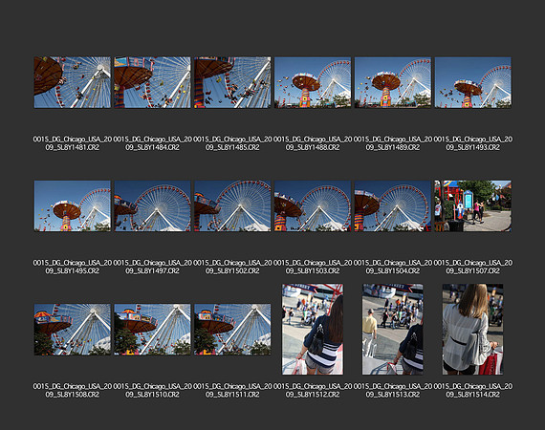This screenshot has height=430, width=545.
Task: Select thumbnail for SL8Y1488.CR2
Action: 313,82
